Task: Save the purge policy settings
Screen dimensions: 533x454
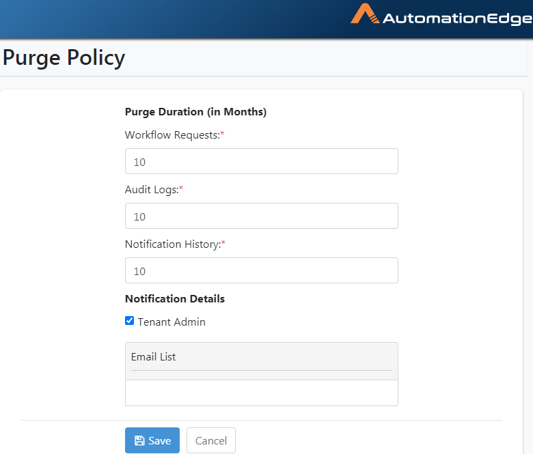Action: point(152,440)
